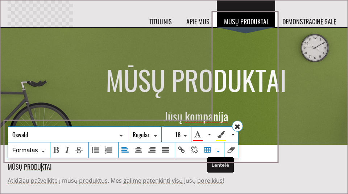
Task: Close the text editor toolbar
Action: pos(237,126)
